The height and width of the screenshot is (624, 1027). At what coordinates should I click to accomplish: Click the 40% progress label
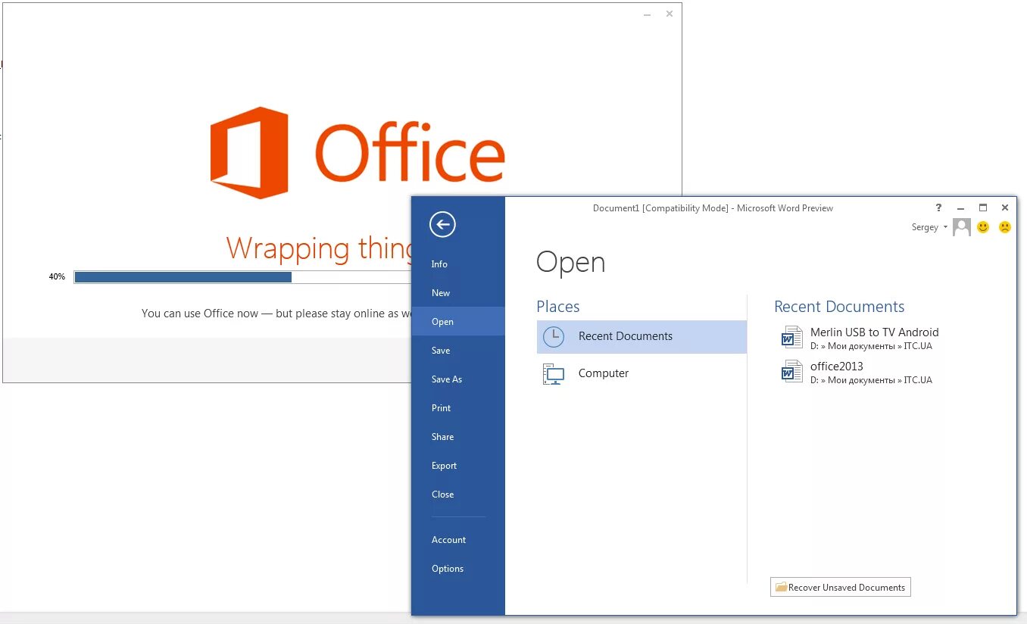tap(57, 277)
